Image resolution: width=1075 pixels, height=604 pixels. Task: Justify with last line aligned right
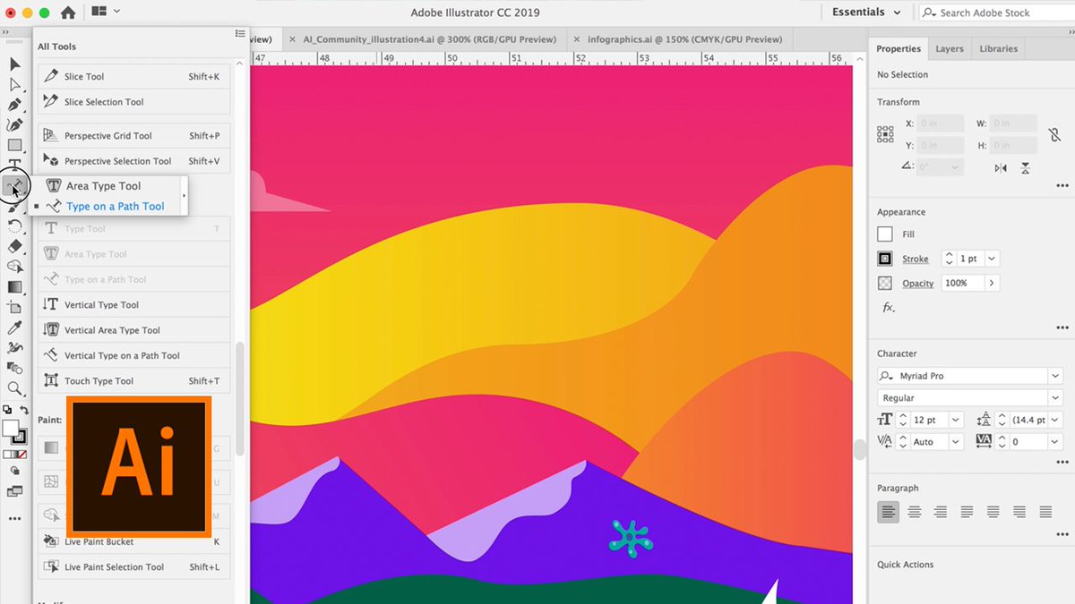[x=1019, y=512]
